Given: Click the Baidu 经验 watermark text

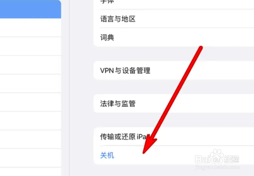Looking at the screenshot, I should click(232, 159).
